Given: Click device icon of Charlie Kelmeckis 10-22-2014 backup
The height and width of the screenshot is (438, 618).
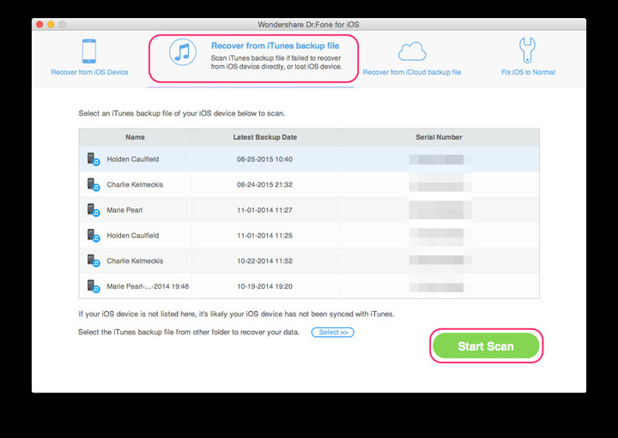Looking at the screenshot, I should pyautogui.click(x=94, y=261).
